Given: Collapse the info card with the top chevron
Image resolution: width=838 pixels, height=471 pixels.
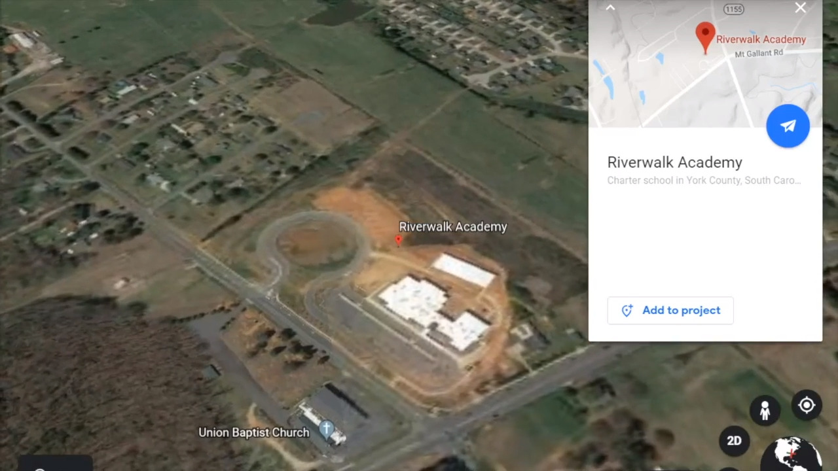Looking at the screenshot, I should [x=610, y=8].
